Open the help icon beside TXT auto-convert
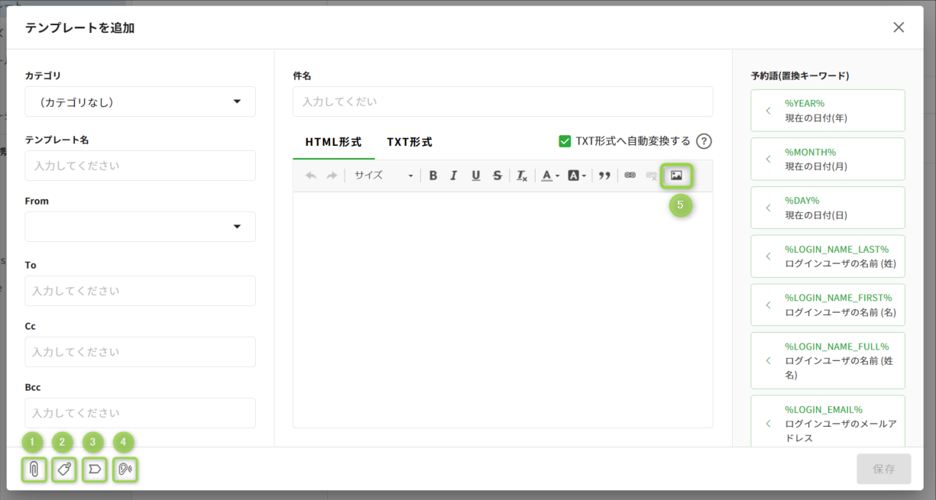This screenshot has height=500, width=936. tap(704, 141)
